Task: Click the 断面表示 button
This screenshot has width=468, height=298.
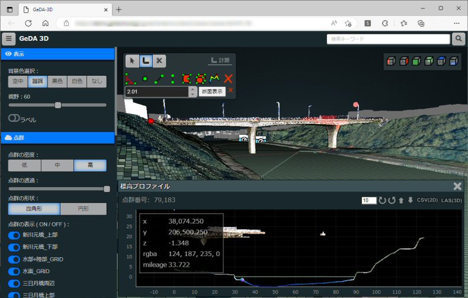Action: [211, 92]
